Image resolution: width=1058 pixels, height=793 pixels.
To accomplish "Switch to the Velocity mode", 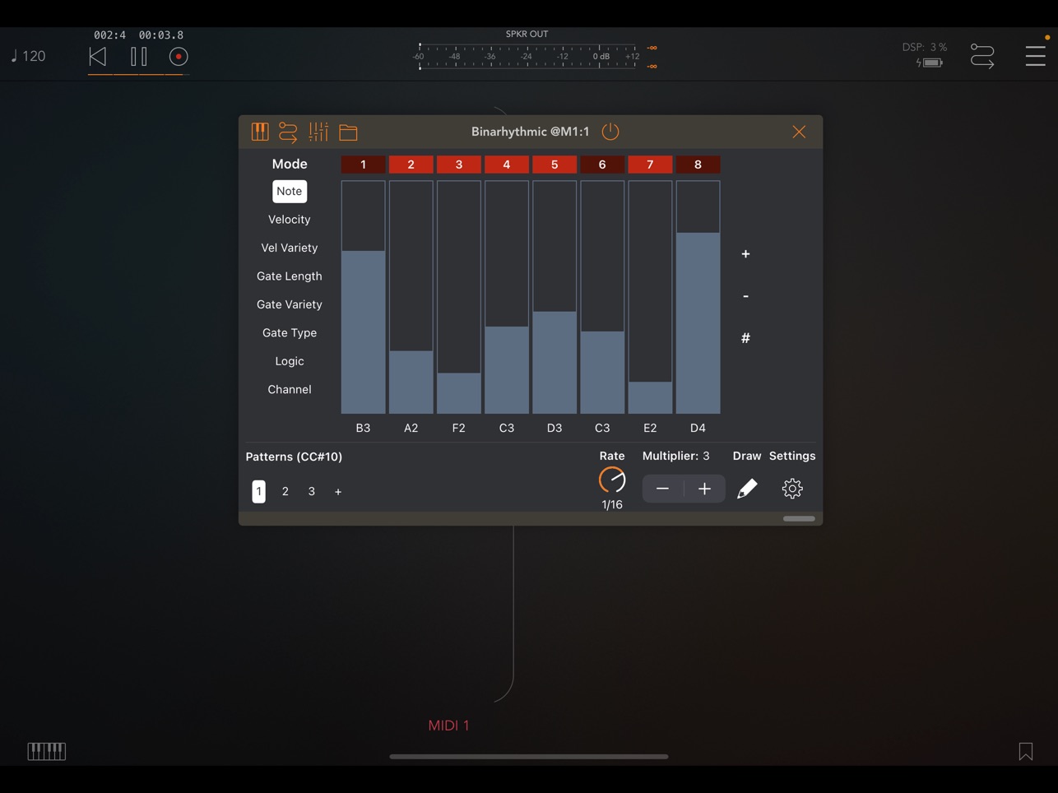I will 290,220.
